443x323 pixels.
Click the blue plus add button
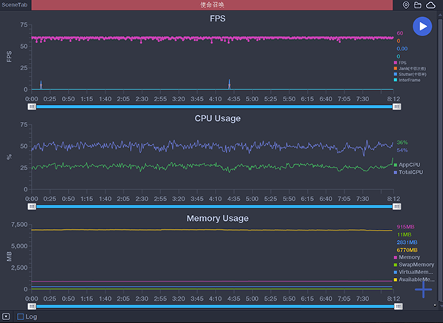pos(423,289)
